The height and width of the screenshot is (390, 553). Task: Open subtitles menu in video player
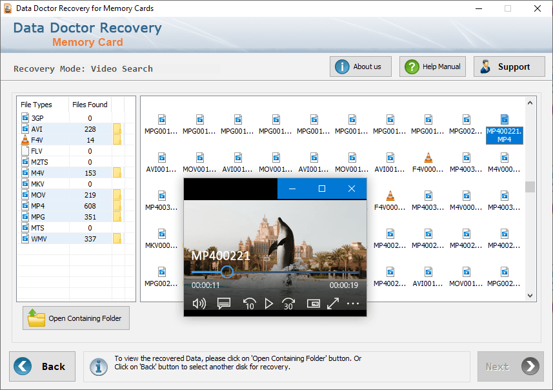click(224, 303)
